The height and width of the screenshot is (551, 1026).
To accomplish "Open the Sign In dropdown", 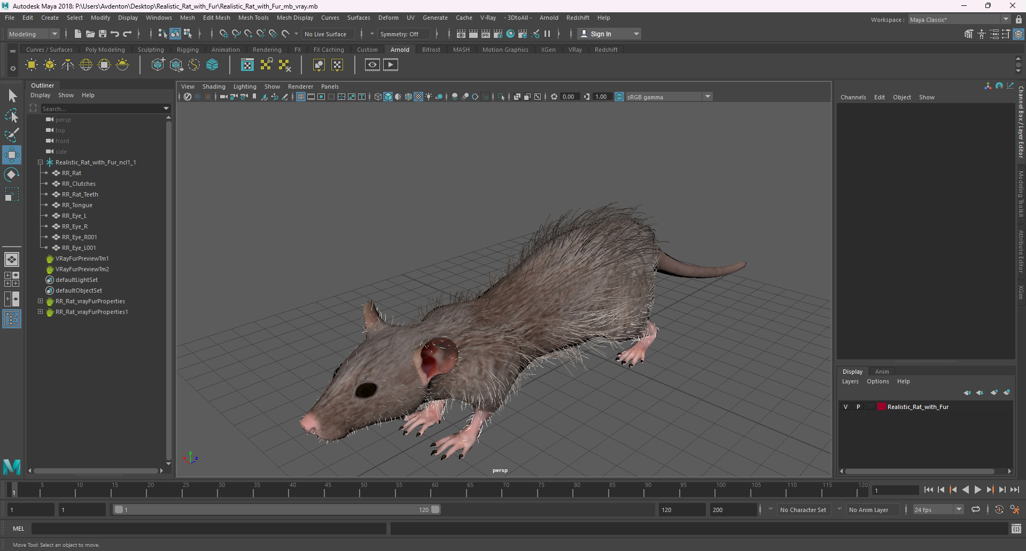I will [x=609, y=34].
